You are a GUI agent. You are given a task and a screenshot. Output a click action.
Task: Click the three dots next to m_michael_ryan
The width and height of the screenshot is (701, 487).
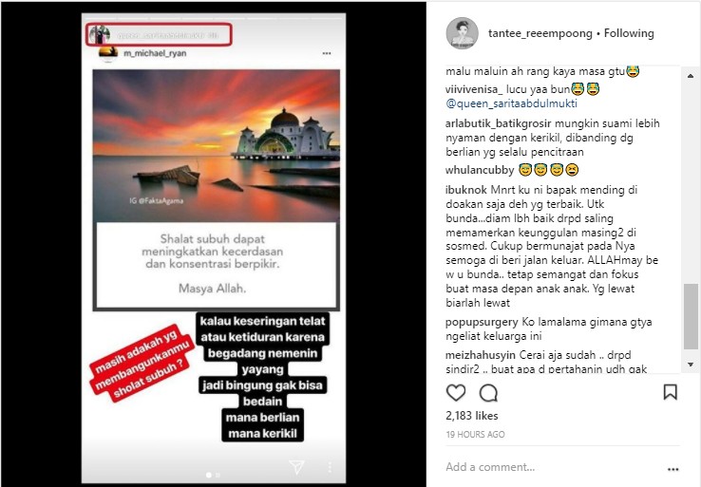[327, 53]
